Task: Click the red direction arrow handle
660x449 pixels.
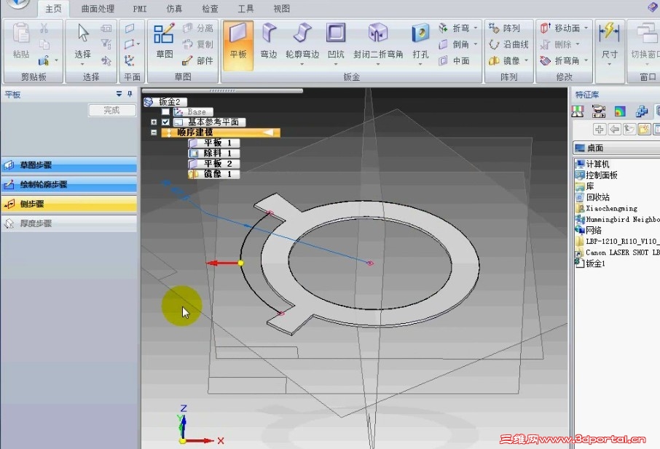Action: (223, 263)
